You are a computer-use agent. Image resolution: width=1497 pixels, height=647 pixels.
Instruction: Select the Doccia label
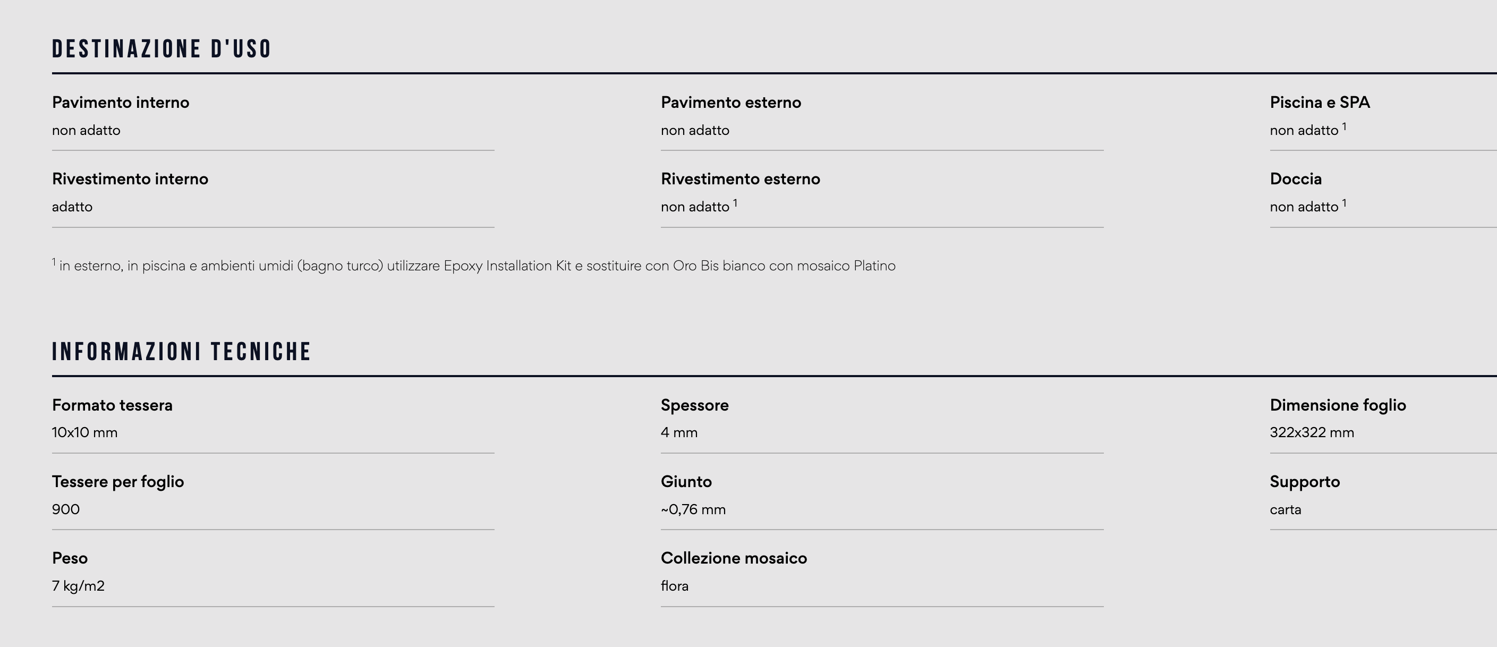(x=1295, y=179)
